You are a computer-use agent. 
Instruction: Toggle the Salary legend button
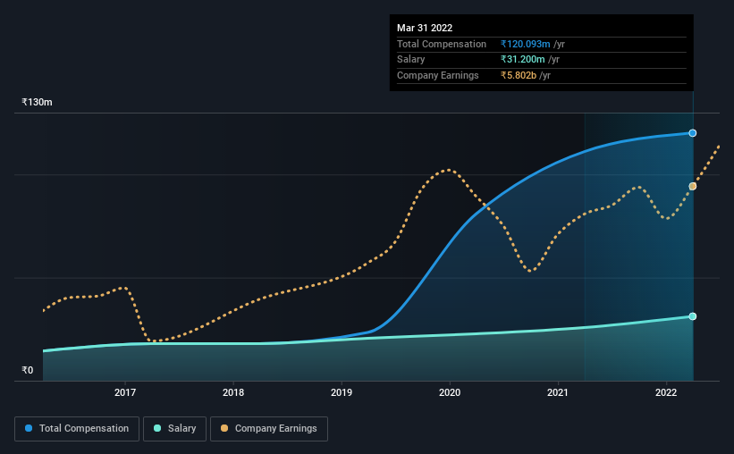point(174,429)
